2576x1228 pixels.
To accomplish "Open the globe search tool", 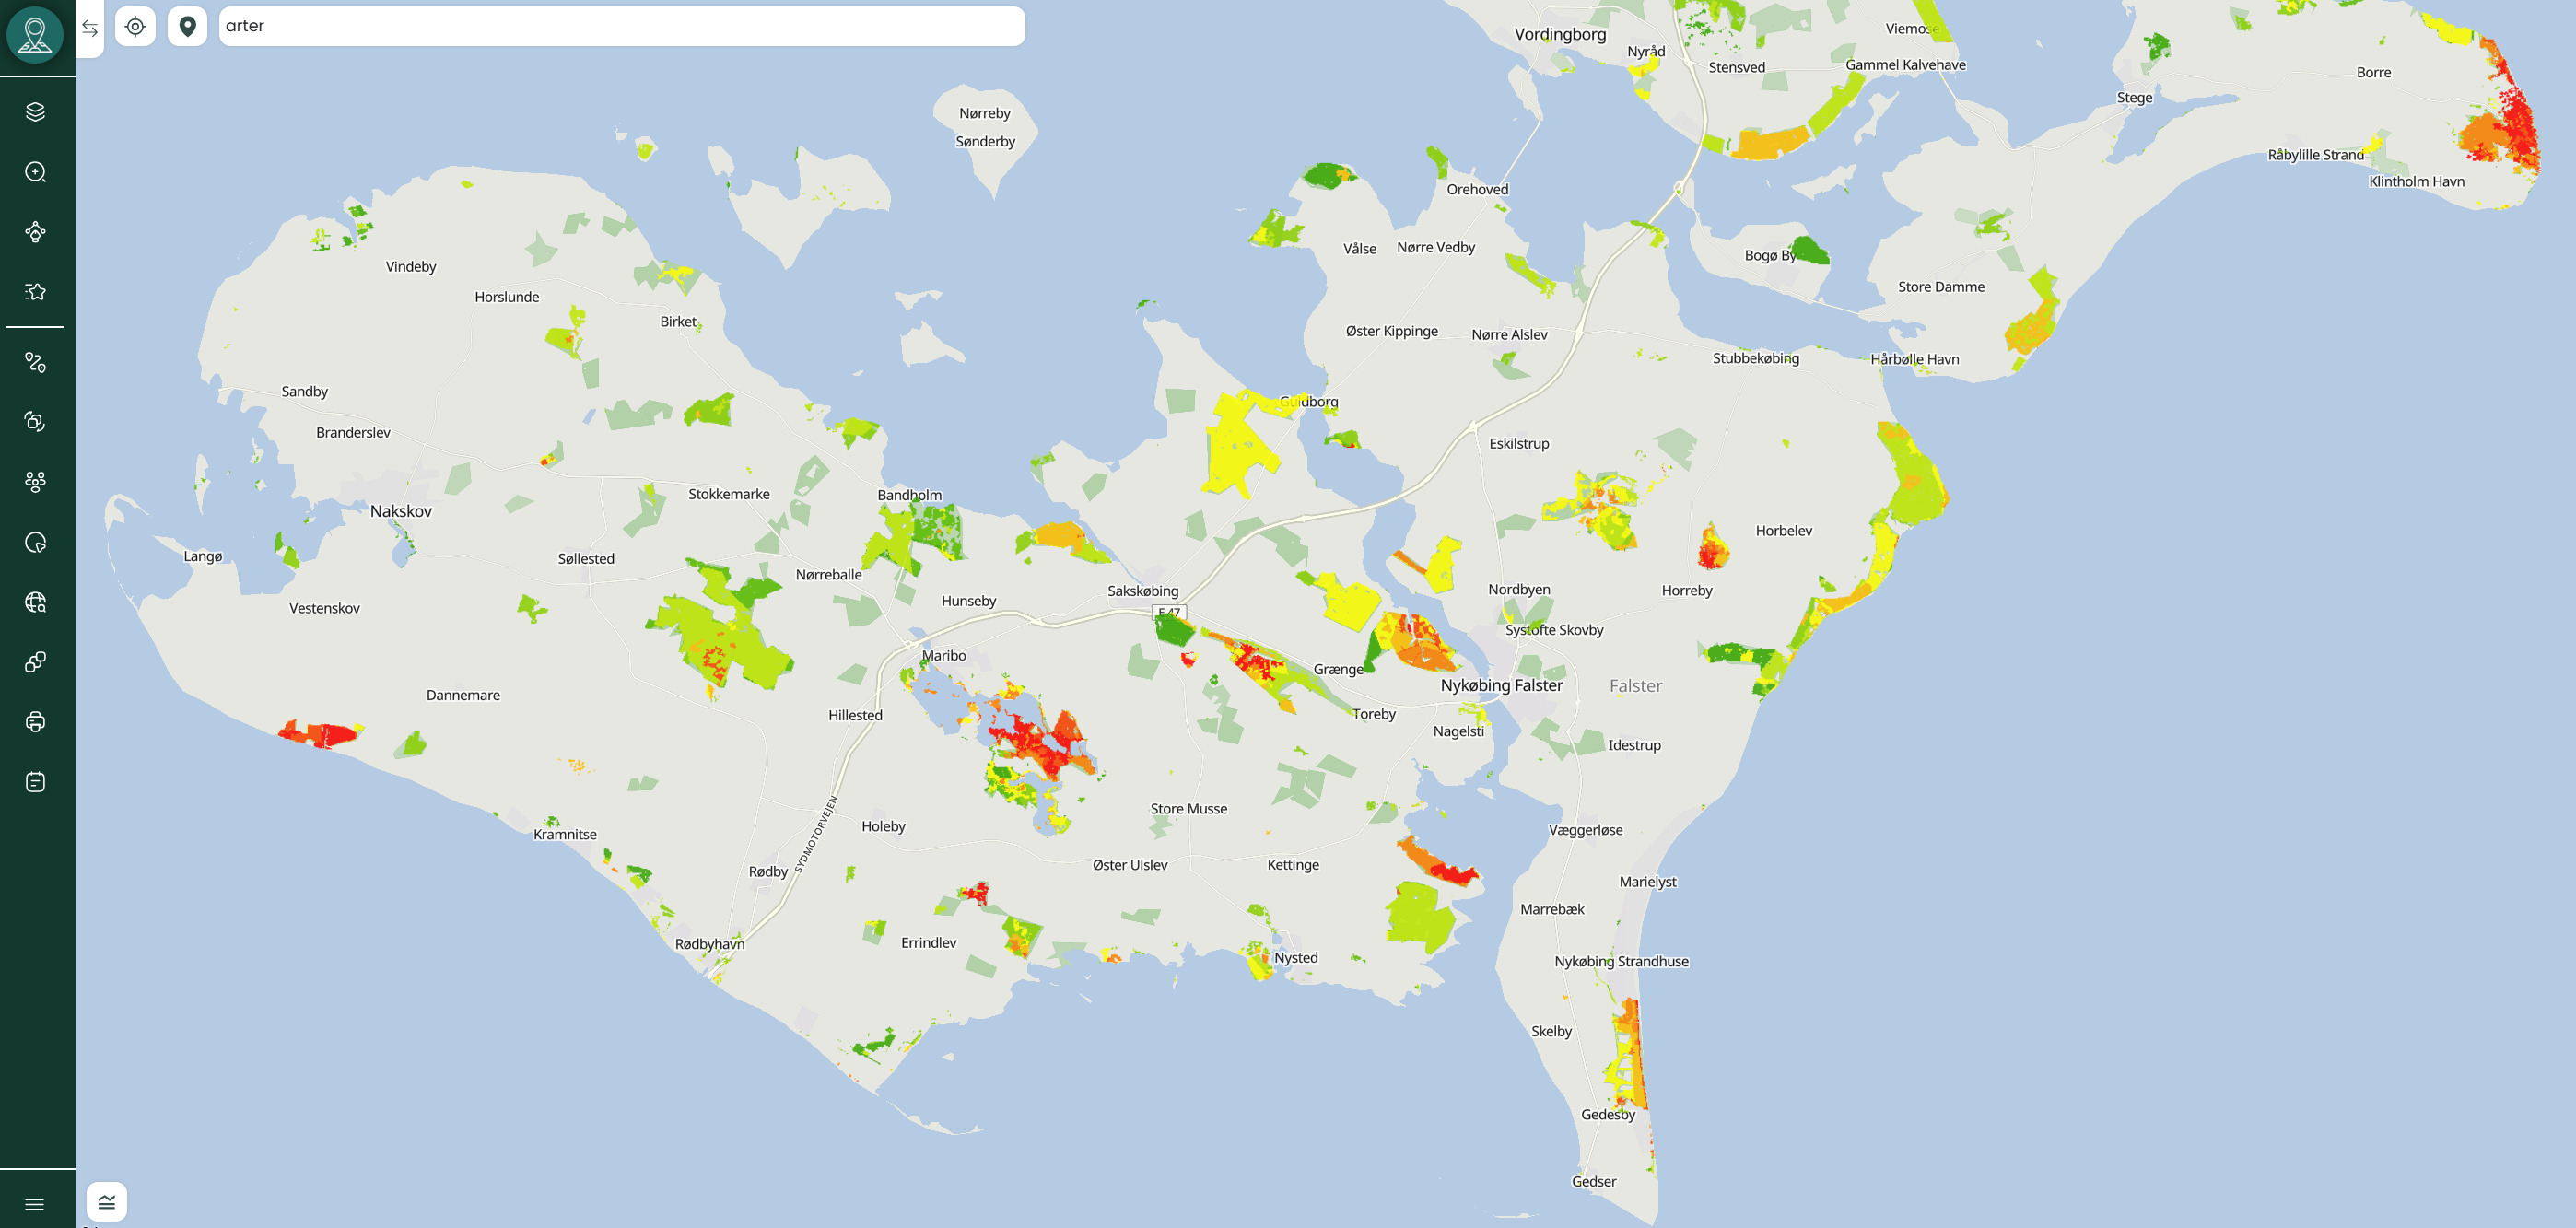I will coord(35,602).
